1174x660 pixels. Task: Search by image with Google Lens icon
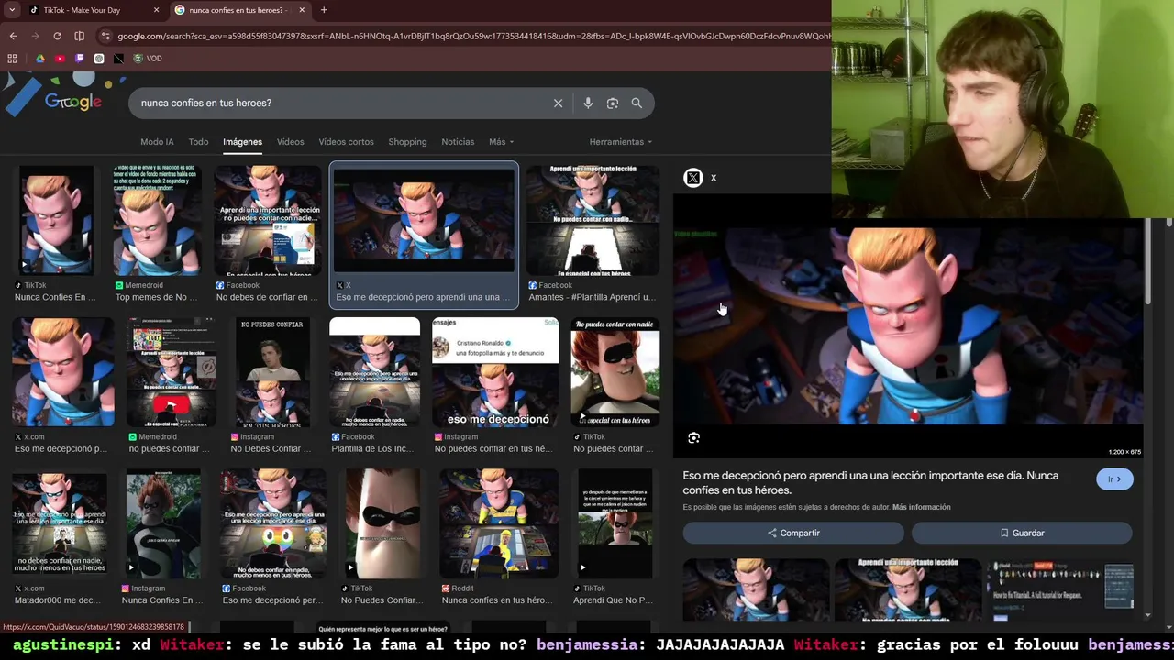pyautogui.click(x=613, y=103)
